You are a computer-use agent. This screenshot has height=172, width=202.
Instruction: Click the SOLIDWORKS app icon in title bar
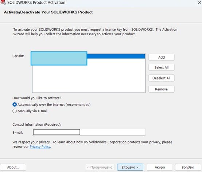tap(3, 2)
